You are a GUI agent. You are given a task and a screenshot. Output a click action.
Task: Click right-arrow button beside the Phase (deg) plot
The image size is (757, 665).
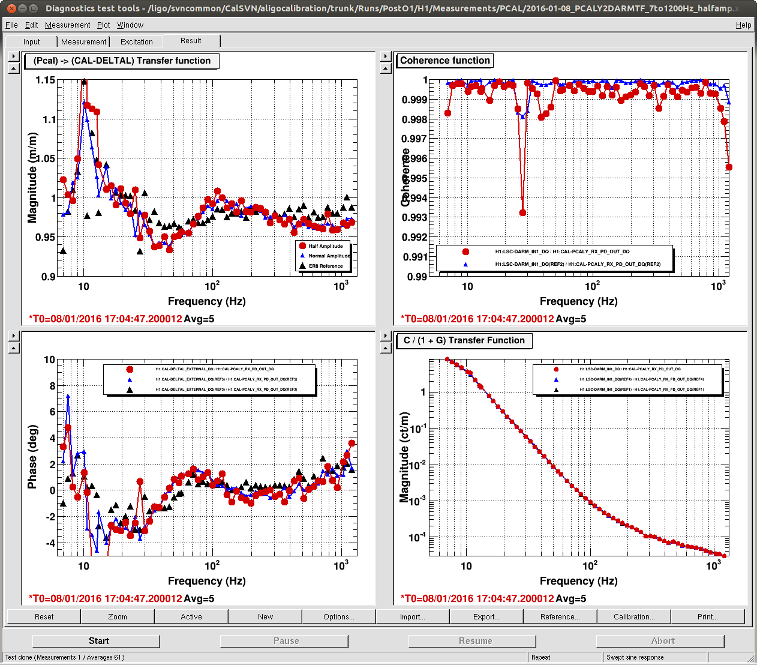14,336
